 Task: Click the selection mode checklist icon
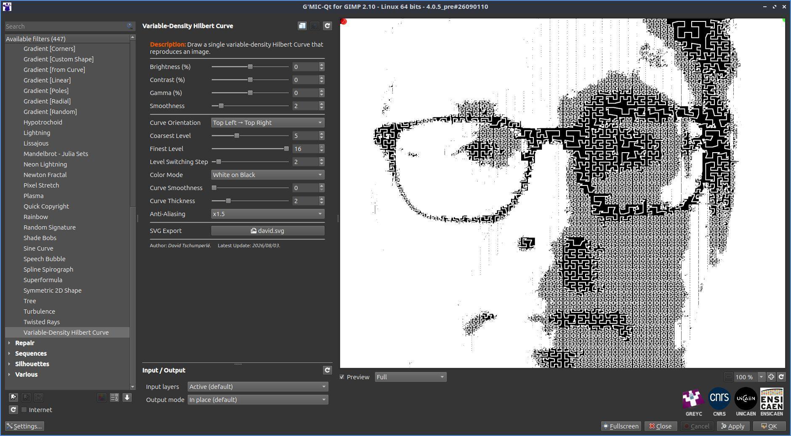[x=115, y=397]
